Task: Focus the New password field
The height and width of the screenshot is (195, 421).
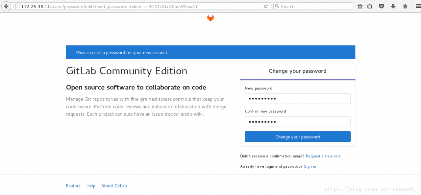Action: pyautogui.click(x=298, y=99)
